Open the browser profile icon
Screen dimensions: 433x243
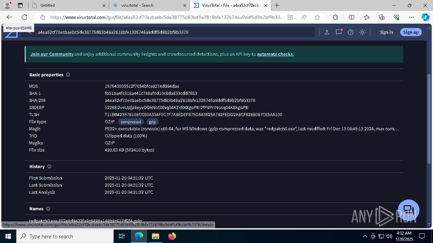click(x=7, y=5)
